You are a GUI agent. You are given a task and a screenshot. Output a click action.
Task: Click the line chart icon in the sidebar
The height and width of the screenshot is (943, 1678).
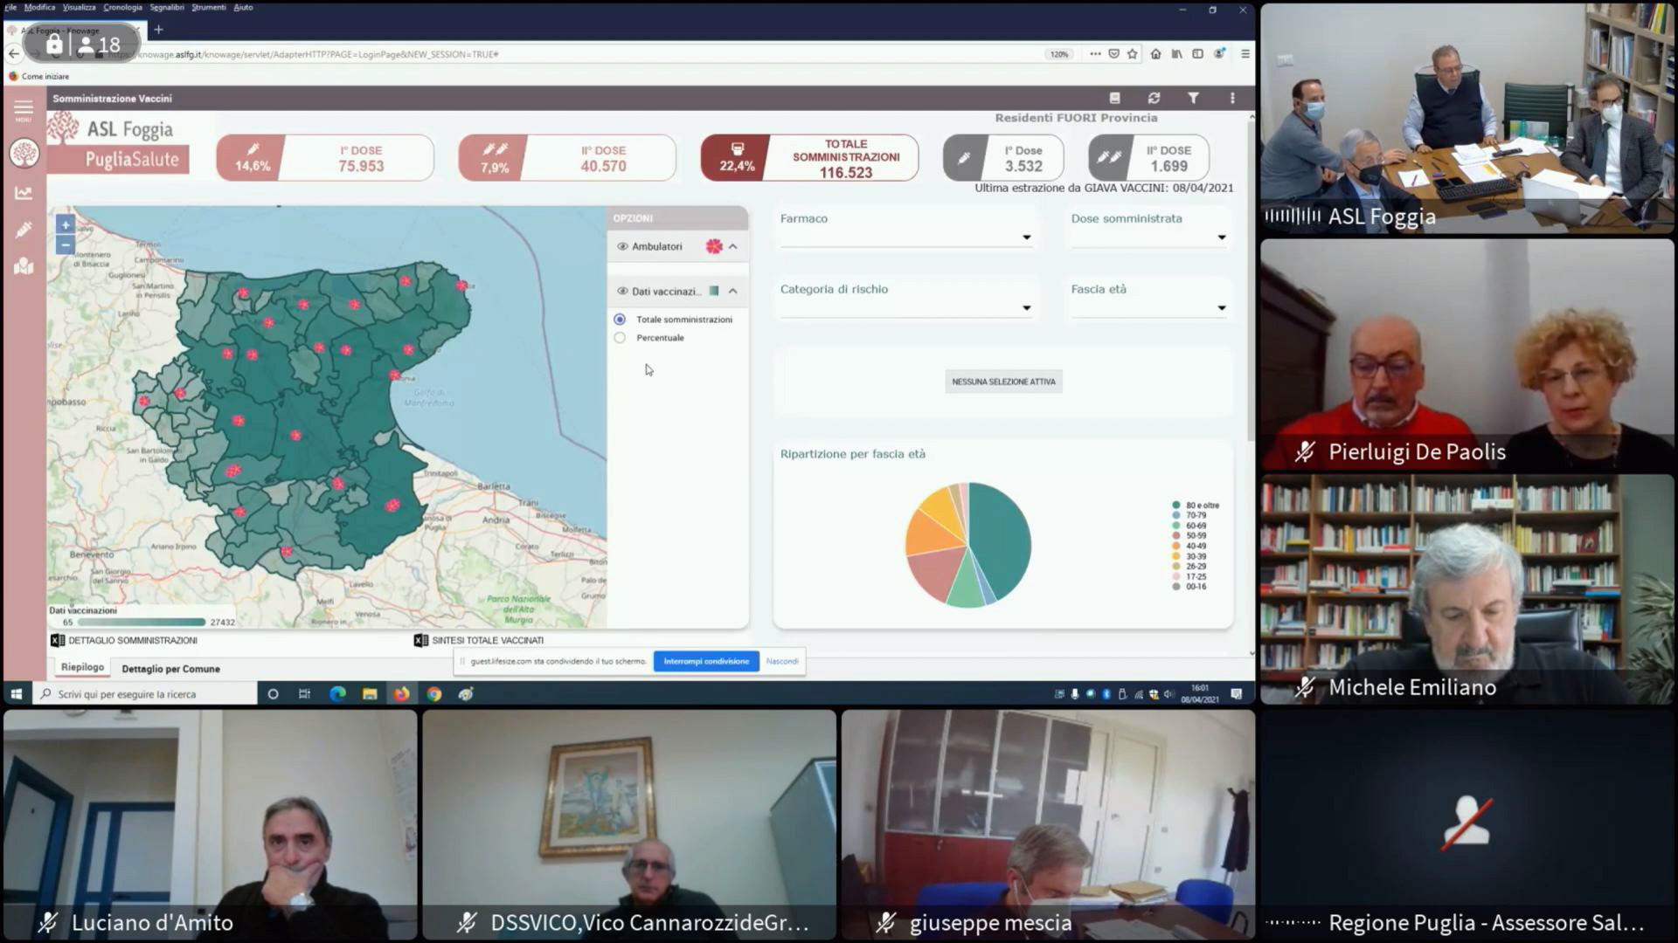tap(24, 193)
